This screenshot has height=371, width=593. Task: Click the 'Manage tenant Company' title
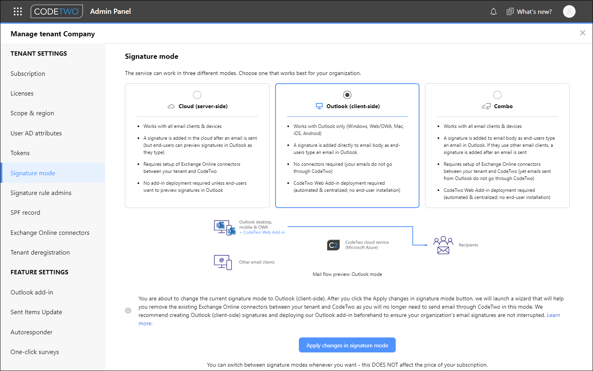(x=53, y=34)
